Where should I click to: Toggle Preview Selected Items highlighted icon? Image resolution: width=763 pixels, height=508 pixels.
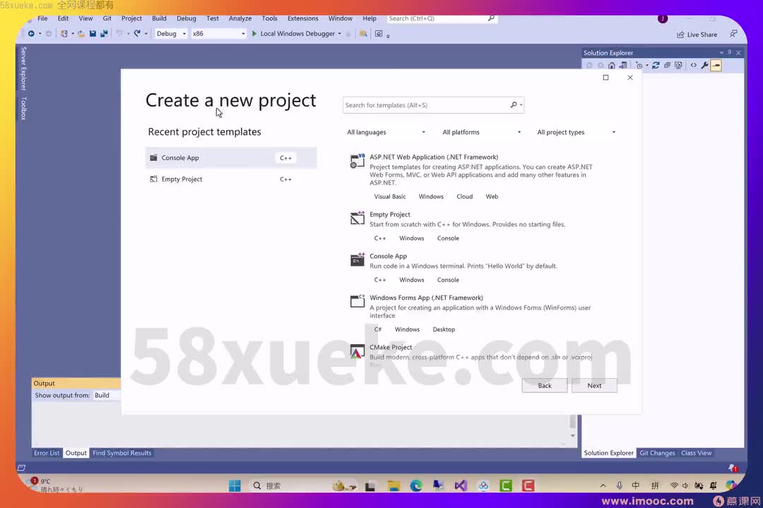tap(716, 65)
